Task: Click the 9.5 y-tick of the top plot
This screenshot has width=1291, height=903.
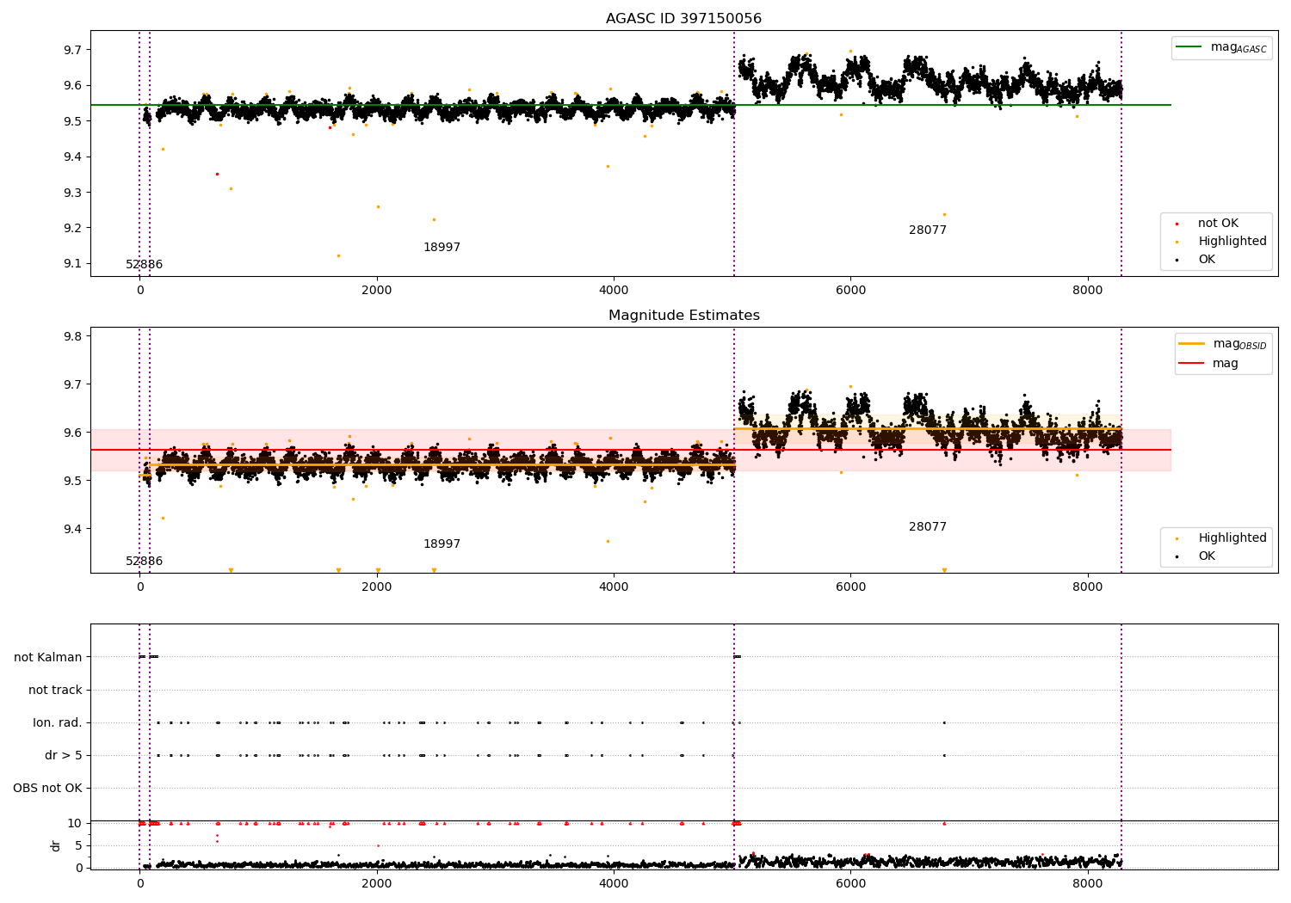Action: [73, 121]
